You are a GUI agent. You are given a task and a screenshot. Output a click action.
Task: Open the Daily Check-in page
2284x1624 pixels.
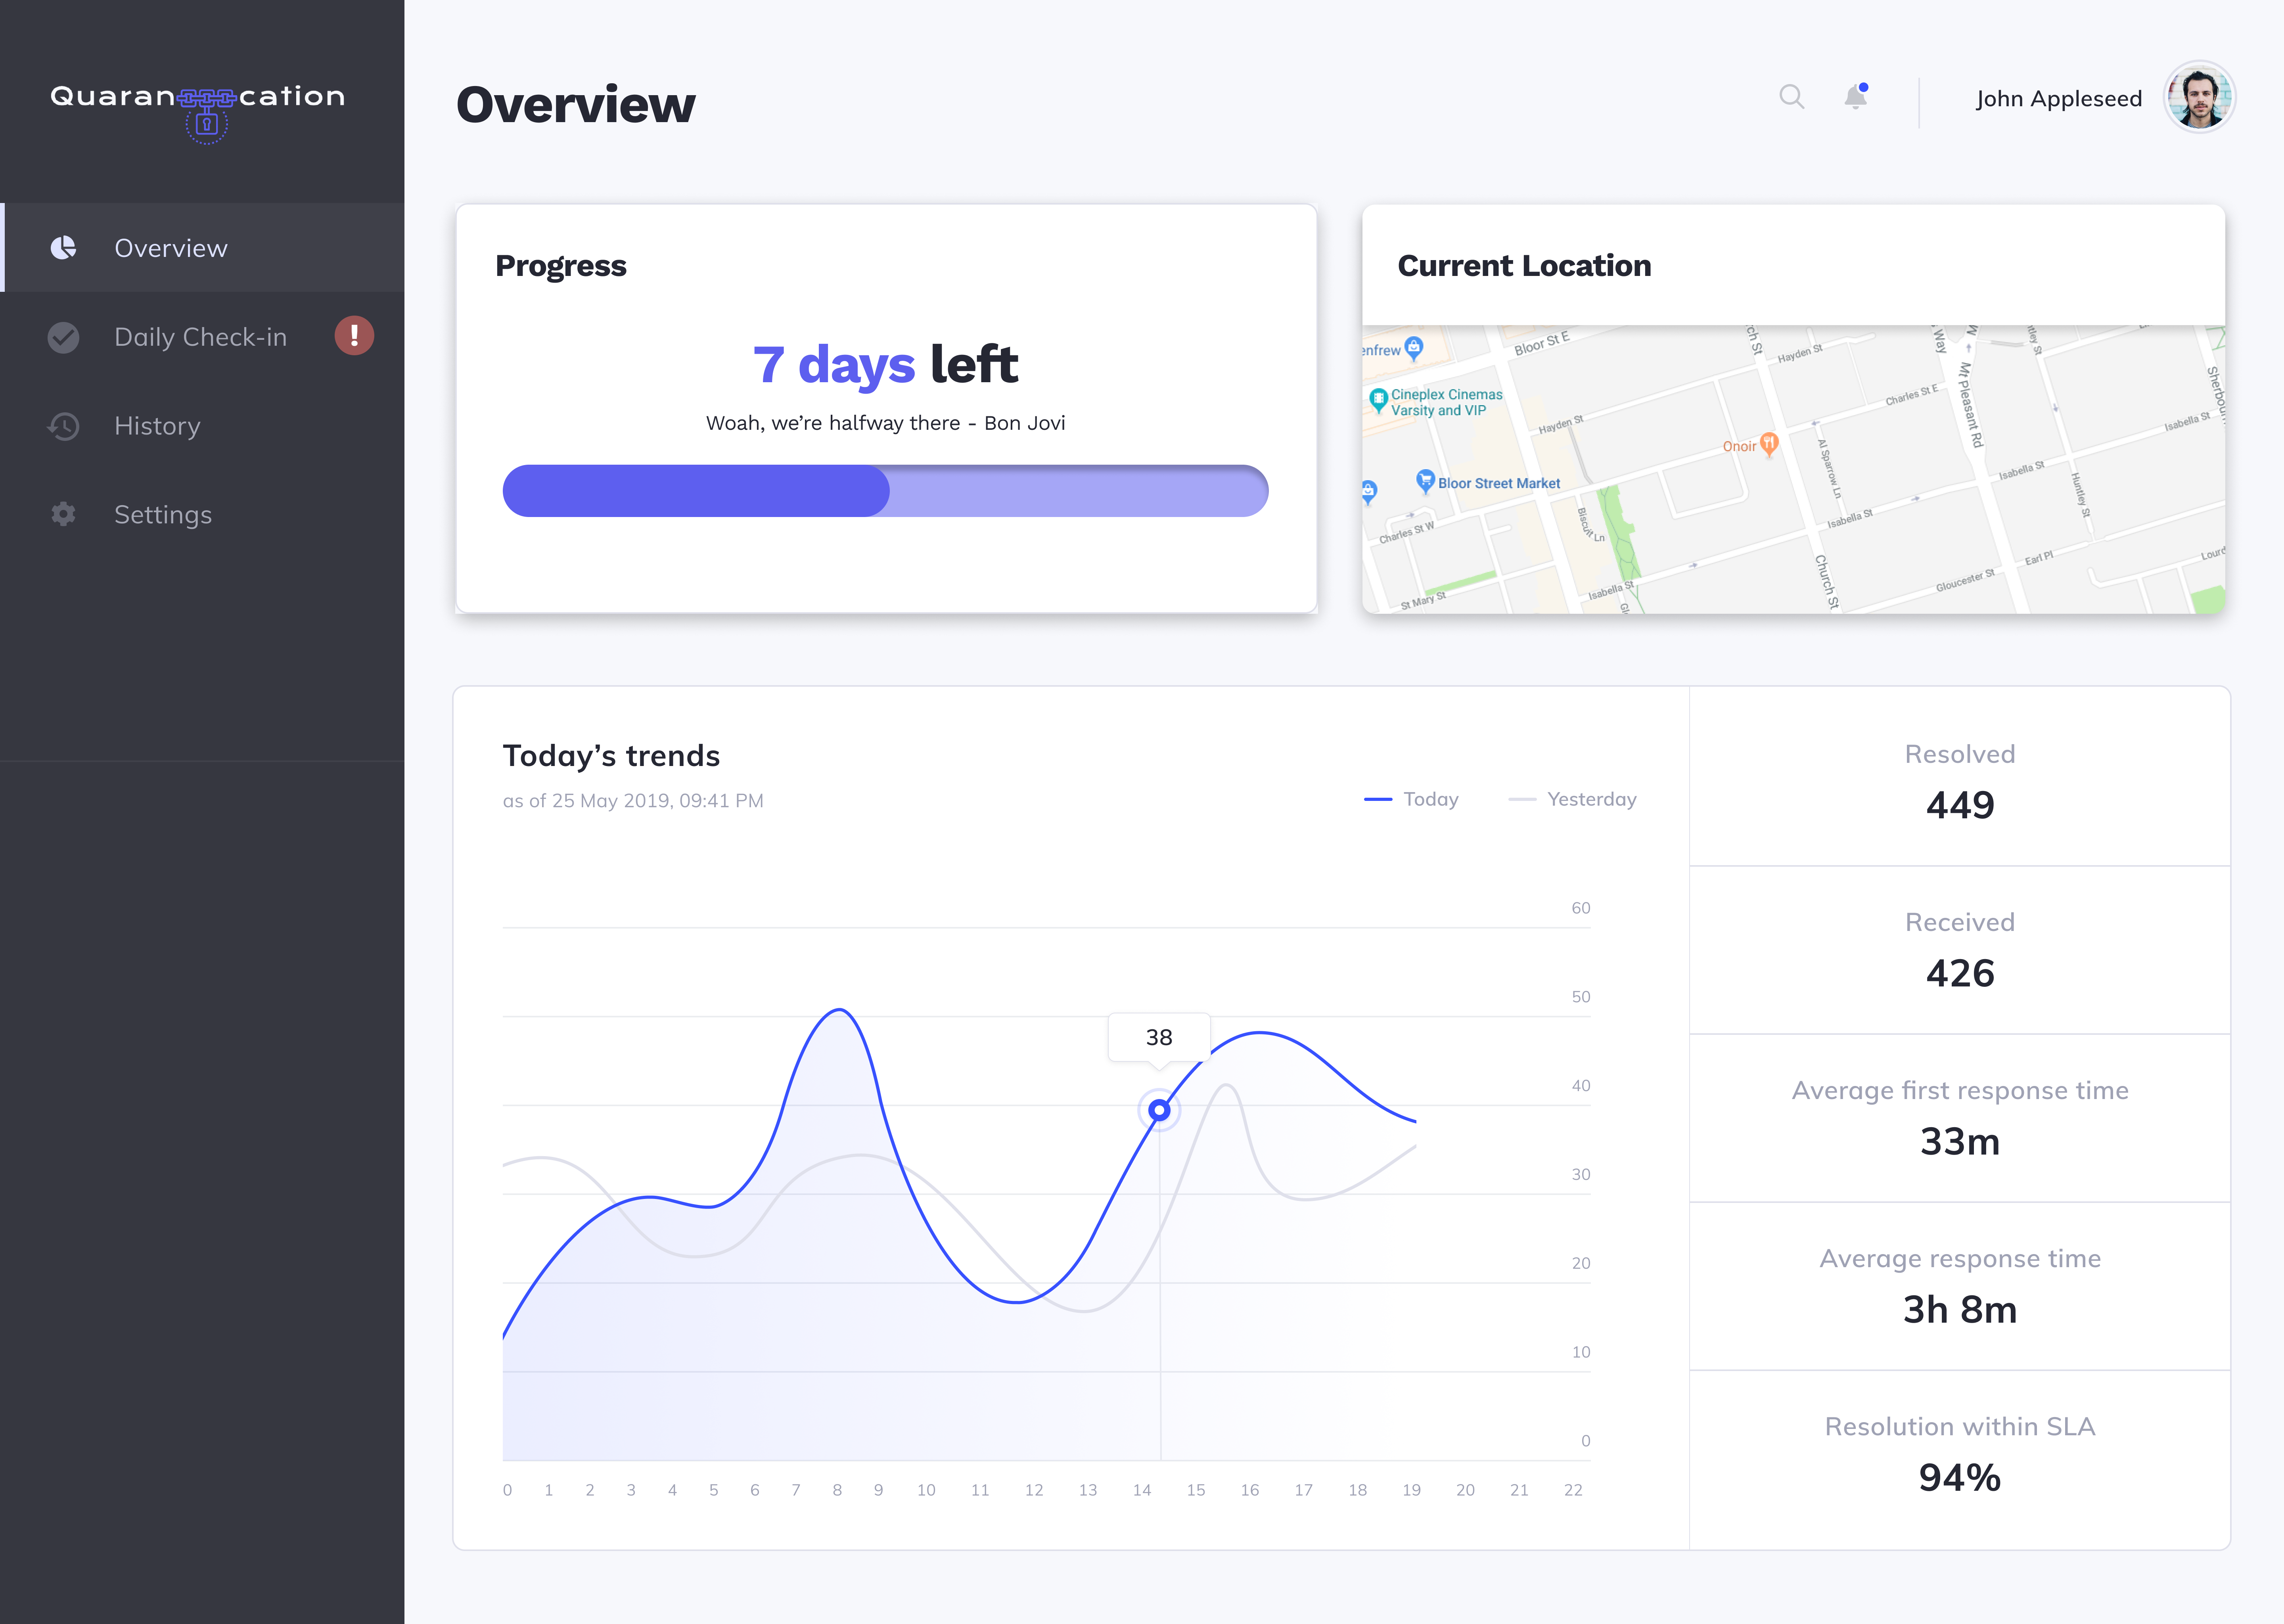200,337
